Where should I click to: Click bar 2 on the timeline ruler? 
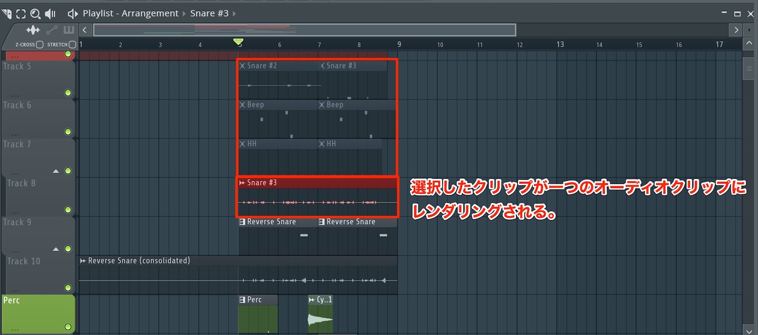(x=120, y=45)
